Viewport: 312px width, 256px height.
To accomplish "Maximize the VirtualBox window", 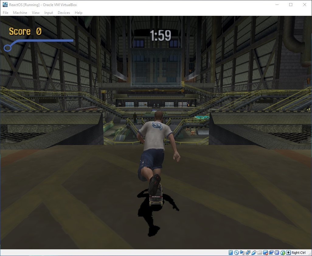I will [x=291, y=5].
